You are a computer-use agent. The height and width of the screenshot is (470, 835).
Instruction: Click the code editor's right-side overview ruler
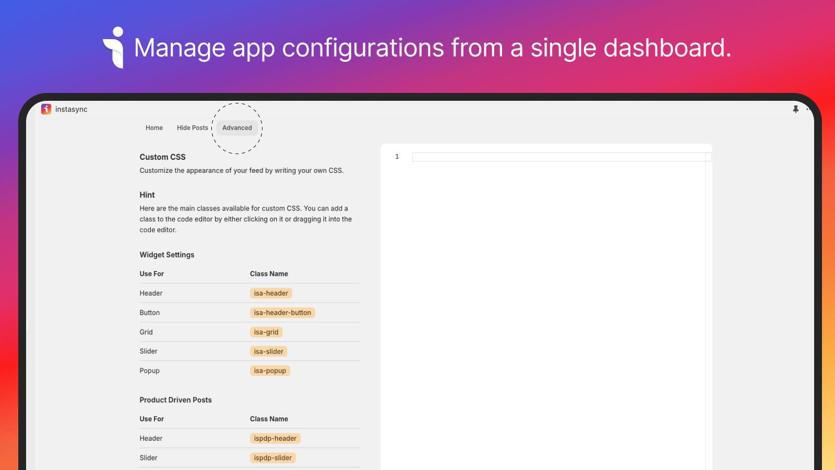pos(708,313)
